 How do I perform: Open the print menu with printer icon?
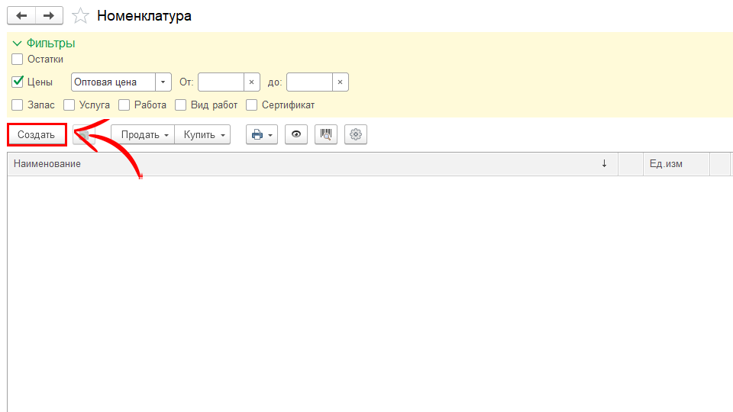click(x=260, y=135)
